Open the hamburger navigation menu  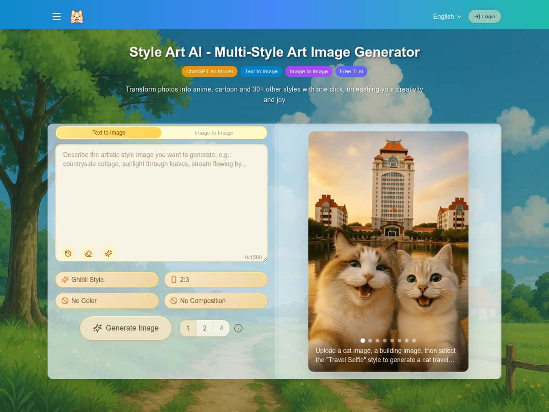57,16
